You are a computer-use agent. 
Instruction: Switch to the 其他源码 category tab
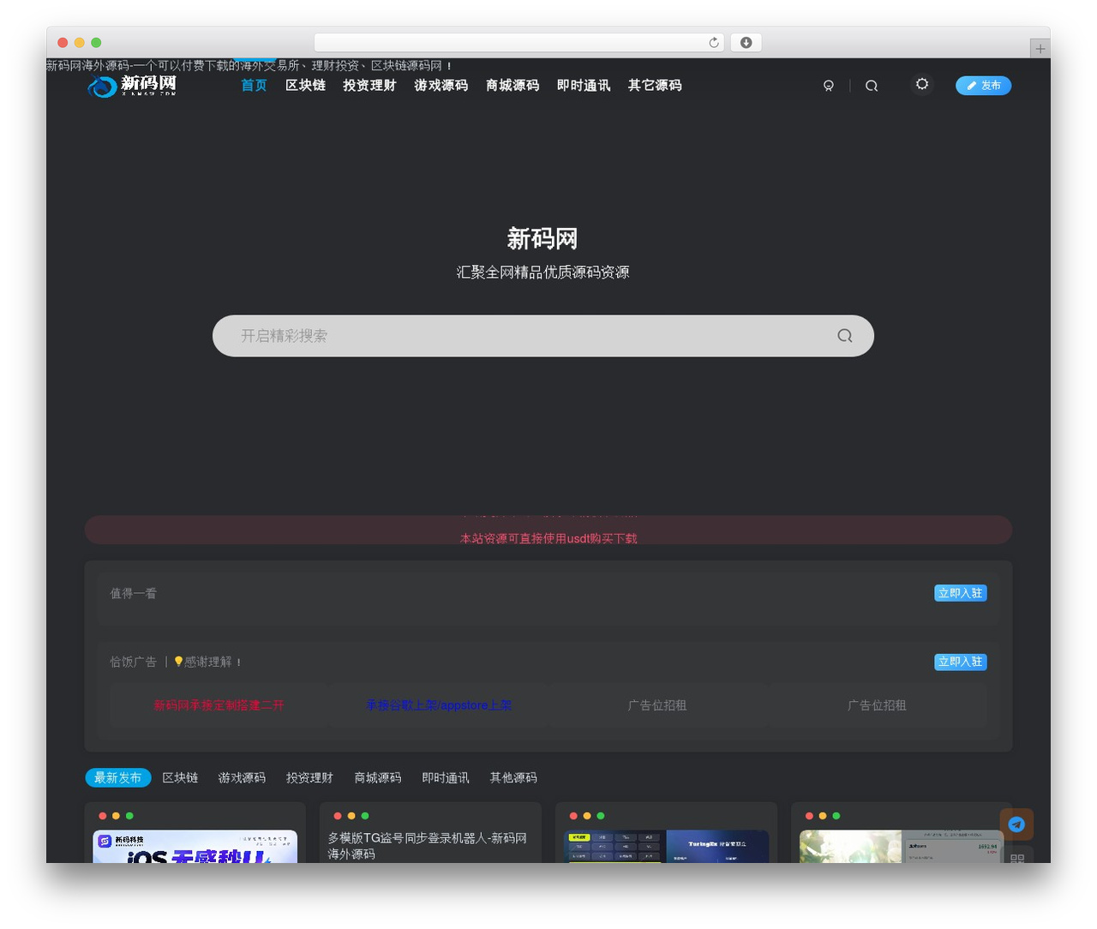513,777
